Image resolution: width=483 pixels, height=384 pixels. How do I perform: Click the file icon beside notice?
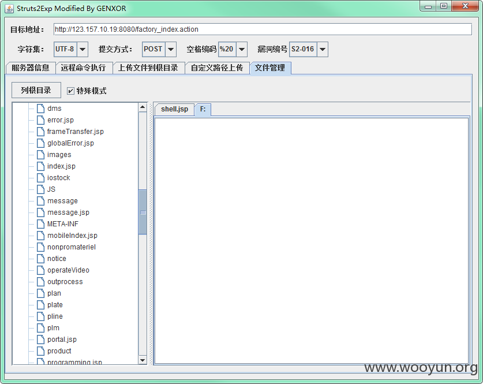(40, 259)
